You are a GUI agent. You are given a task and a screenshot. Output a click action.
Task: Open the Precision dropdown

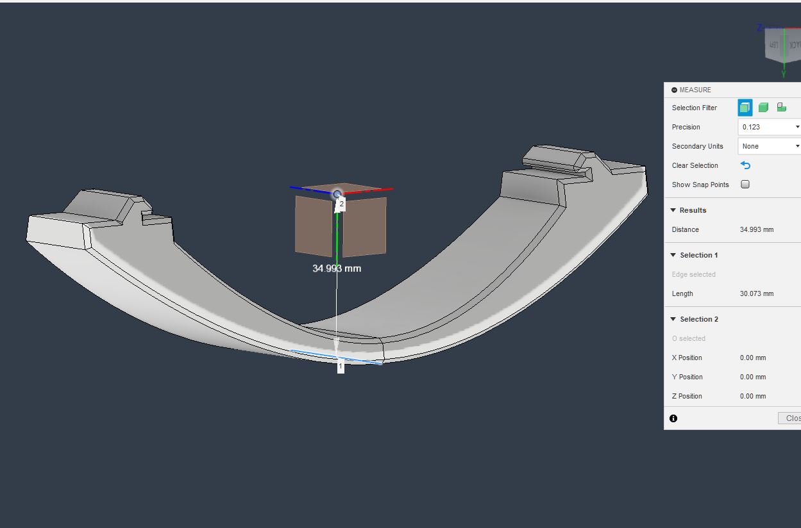(770, 127)
